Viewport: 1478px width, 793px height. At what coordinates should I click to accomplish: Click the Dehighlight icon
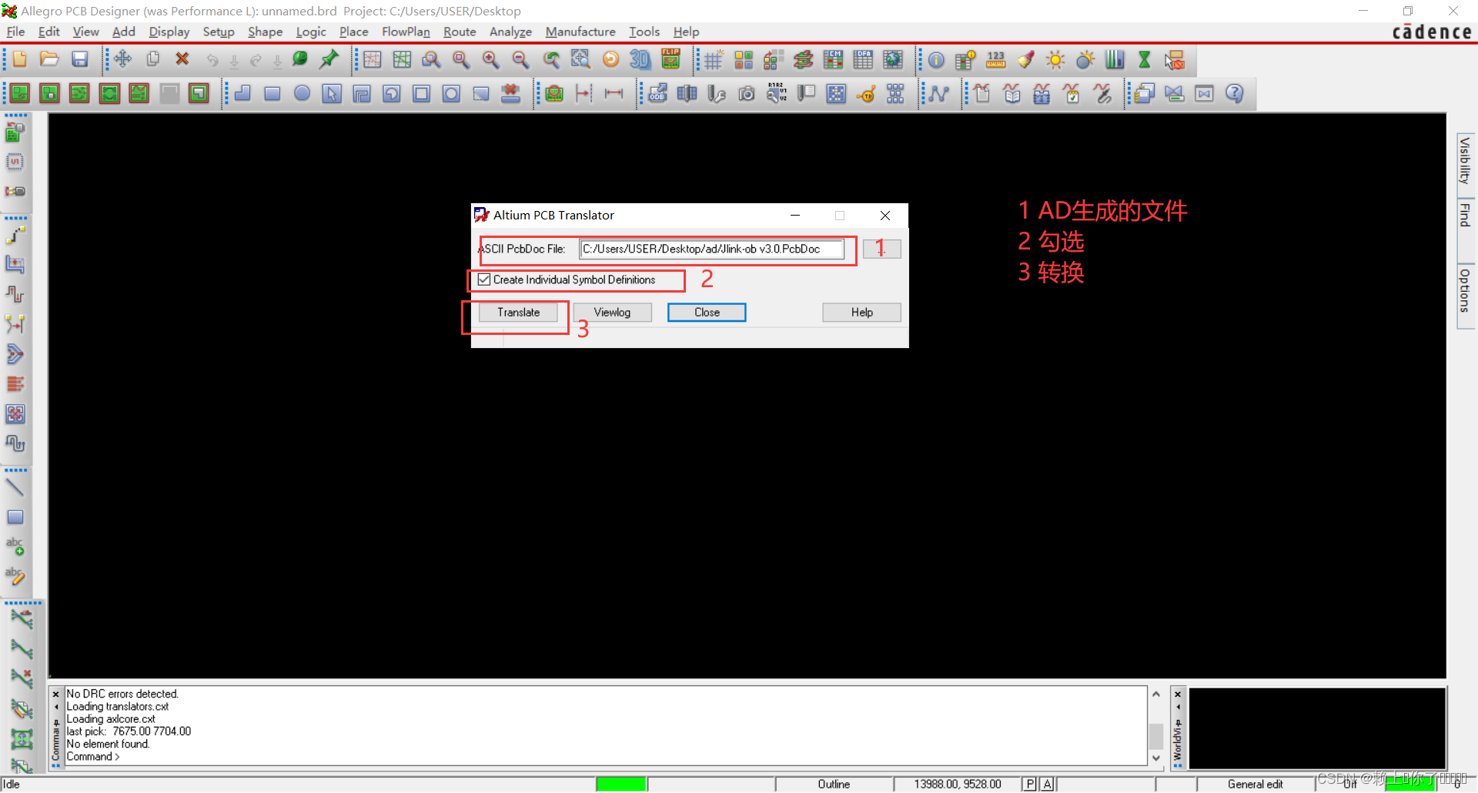pos(1085,59)
